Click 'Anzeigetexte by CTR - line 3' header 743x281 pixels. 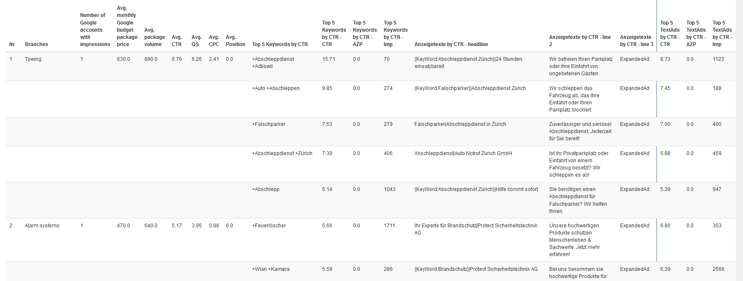pyautogui.click(x=637, y=41)
